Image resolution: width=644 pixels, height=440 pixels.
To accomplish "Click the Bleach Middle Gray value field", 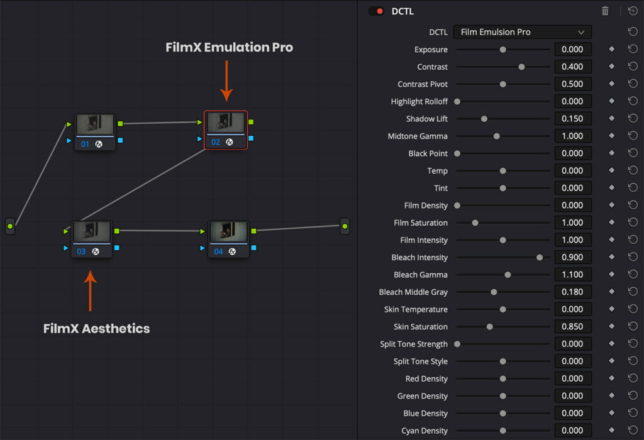I will pos(573,292).
